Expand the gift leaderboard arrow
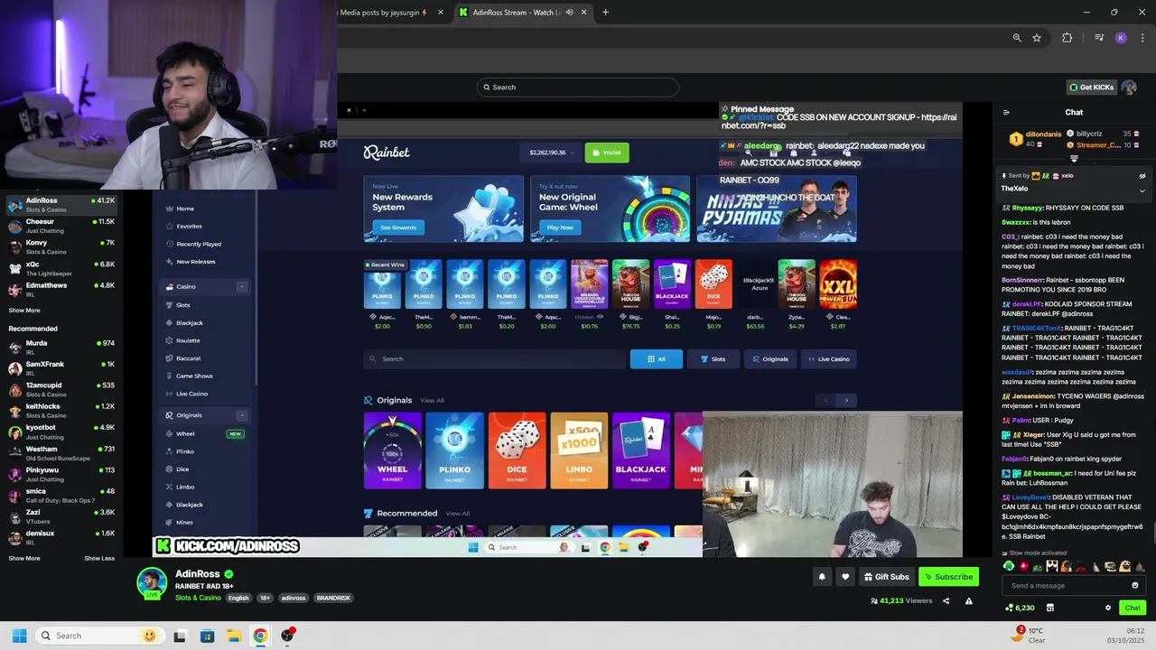This screenshot has height=650, width=1156. tap(1074, 158)
